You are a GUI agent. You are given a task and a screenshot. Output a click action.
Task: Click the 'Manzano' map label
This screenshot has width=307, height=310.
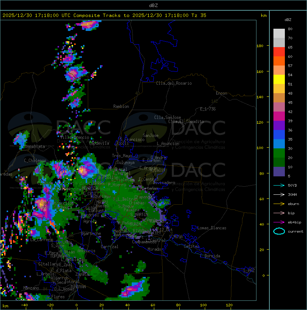point(31,288)
